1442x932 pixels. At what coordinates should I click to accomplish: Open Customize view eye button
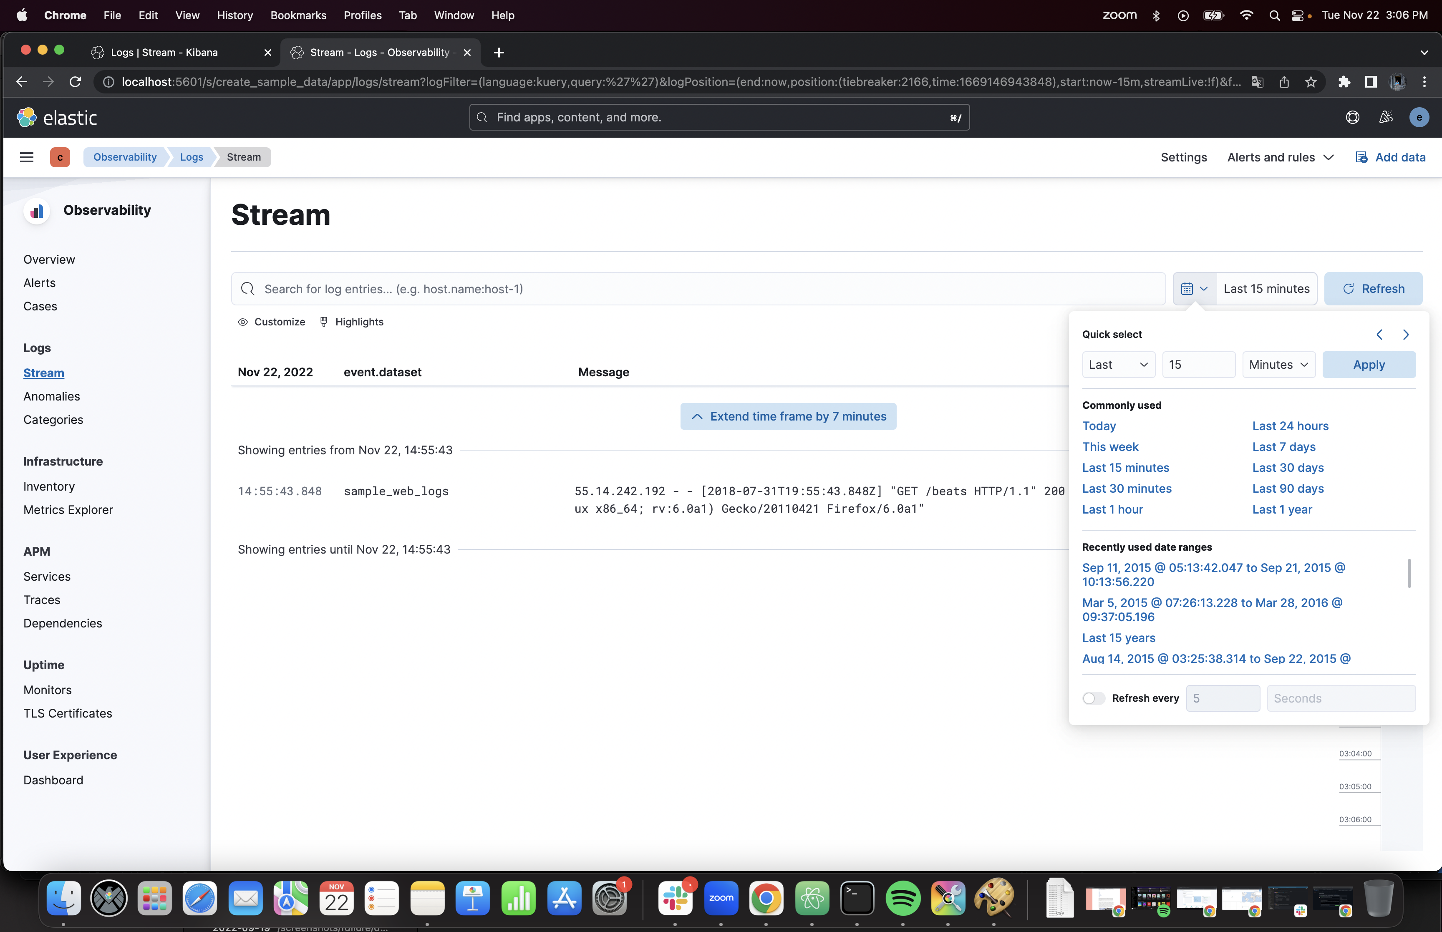tap(272, 322)
